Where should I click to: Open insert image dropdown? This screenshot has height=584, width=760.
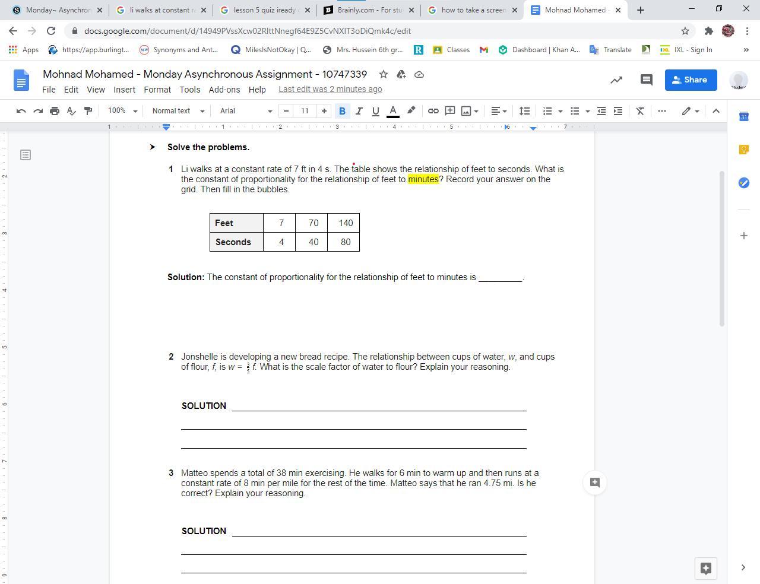coord(470,111)
